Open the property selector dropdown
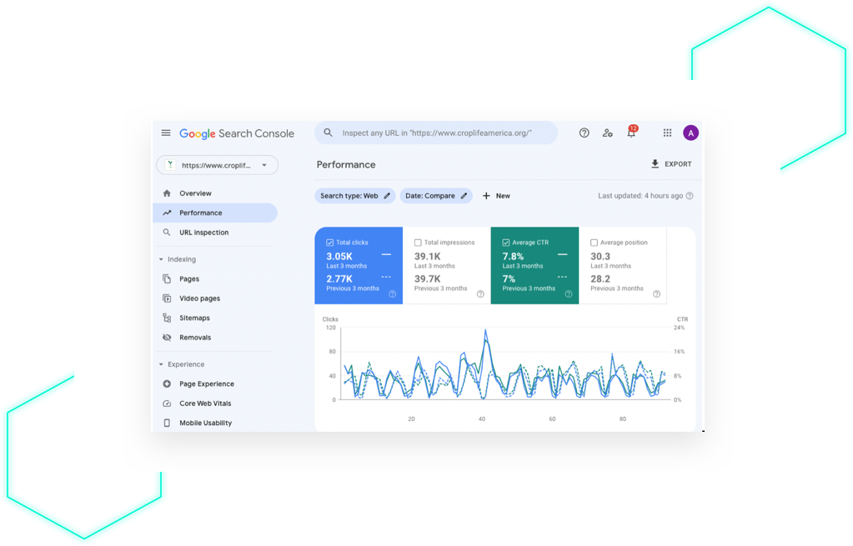The width and height of the screenshot is (853, 546). point(217,165)
